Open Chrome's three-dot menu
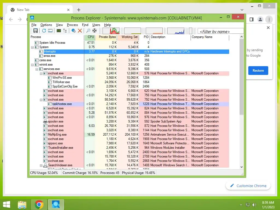 [269, 19]
